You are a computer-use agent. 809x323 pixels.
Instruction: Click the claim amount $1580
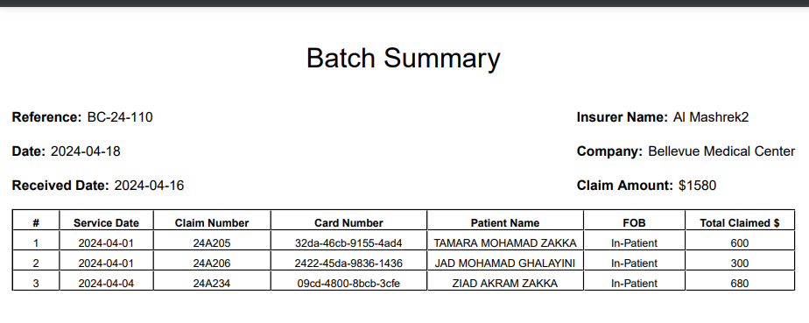tap(697, 186)
